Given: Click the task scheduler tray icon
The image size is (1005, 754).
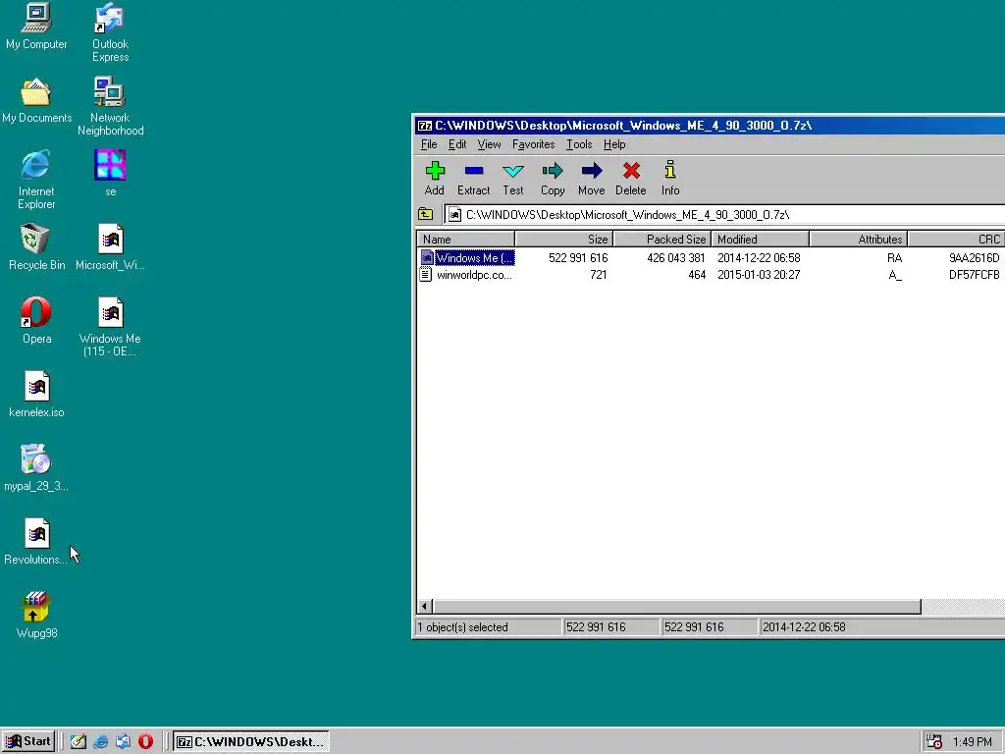Looking at the screenshot, I should click(x=934, y=742).
